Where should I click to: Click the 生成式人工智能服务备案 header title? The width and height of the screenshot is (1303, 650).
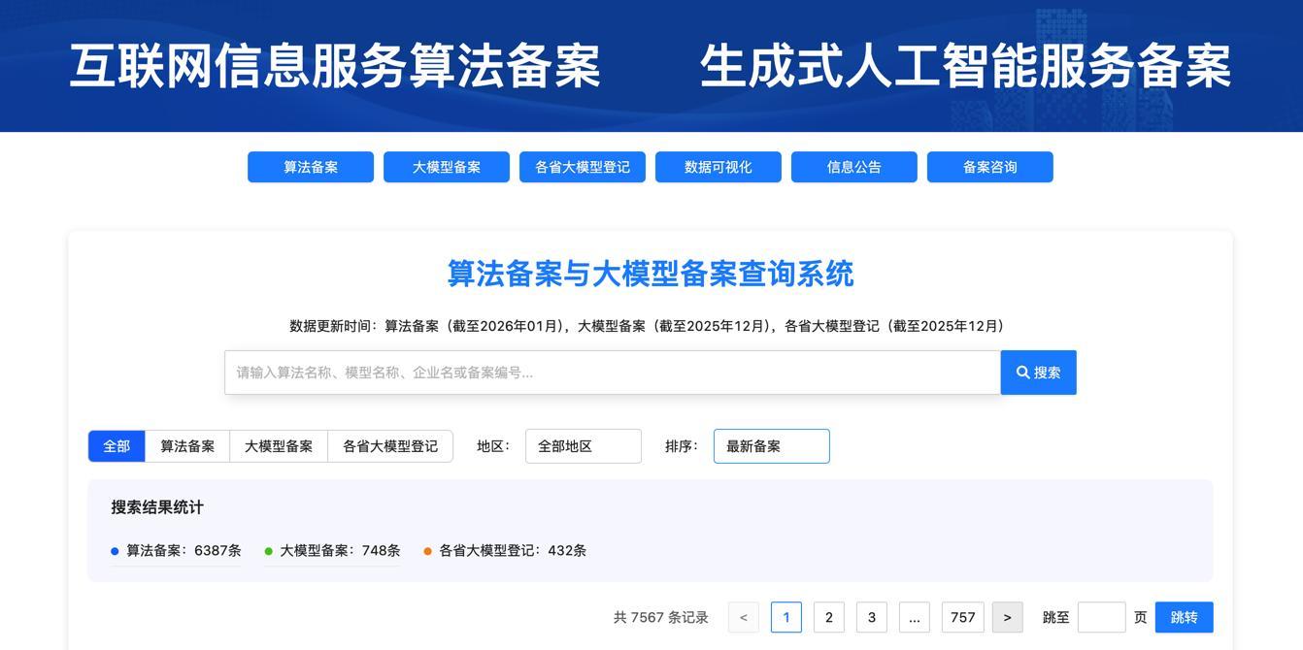coord(966,66)
